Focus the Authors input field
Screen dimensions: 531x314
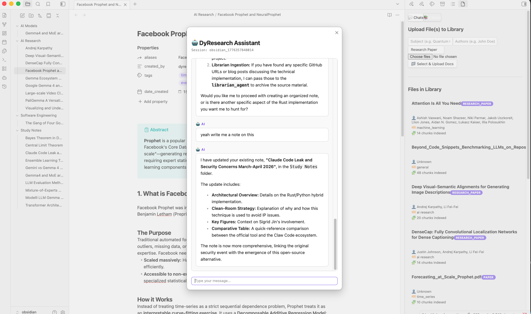[475, 41]
